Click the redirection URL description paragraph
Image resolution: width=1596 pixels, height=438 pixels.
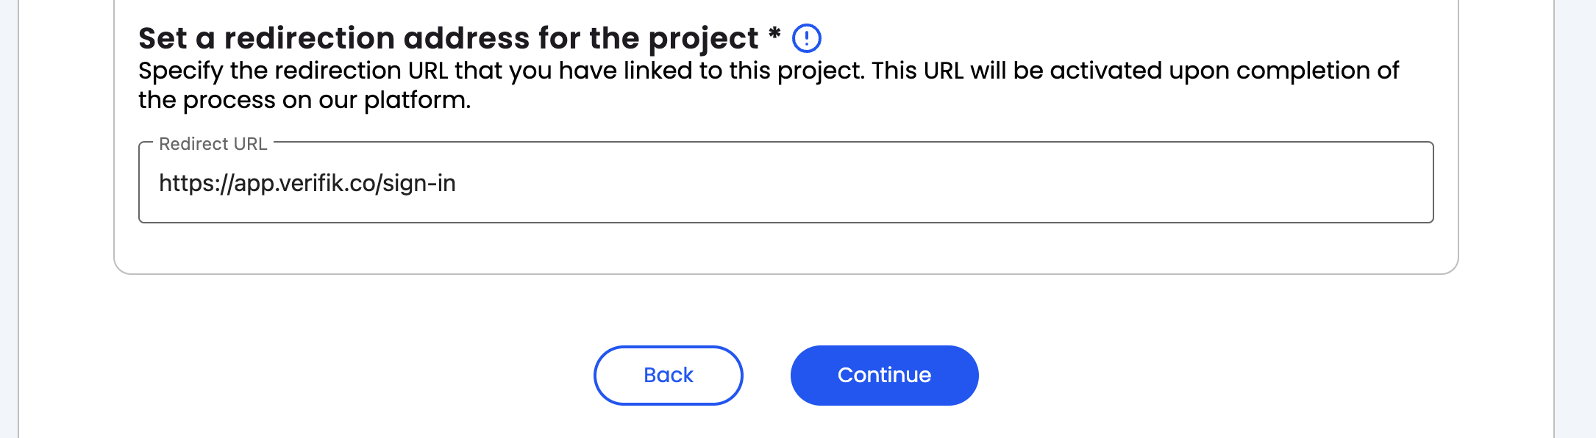(x=768, y=71)
